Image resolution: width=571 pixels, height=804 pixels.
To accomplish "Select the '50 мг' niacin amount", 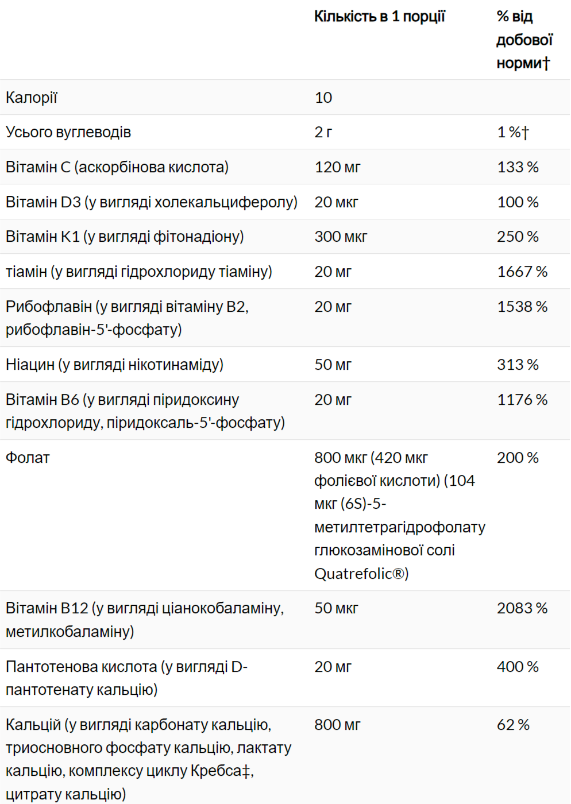I will click(333, 365).
